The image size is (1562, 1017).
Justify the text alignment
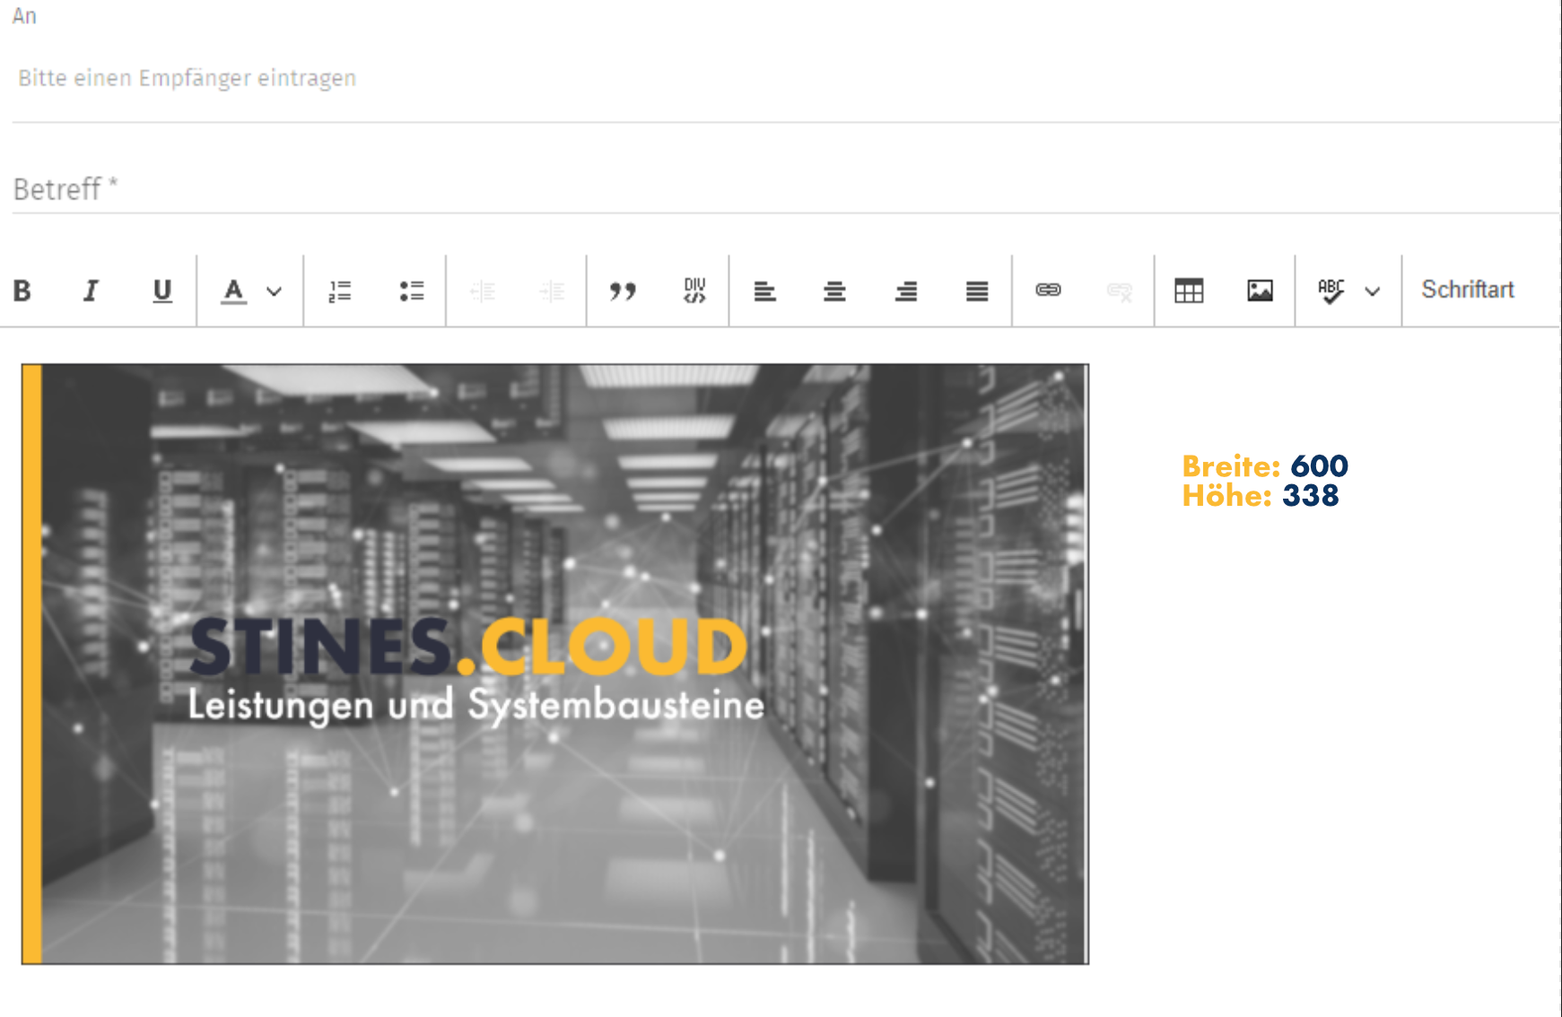coord(977,291)
